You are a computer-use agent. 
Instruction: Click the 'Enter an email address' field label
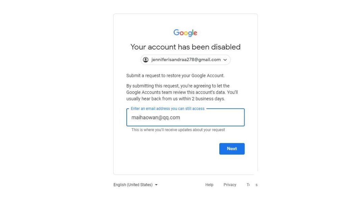pyautogui.click(x=168, y=109)
